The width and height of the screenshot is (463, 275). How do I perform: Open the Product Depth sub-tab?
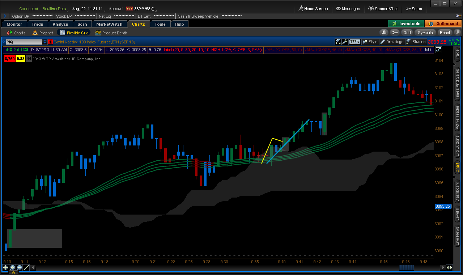(x=111, y=33)
